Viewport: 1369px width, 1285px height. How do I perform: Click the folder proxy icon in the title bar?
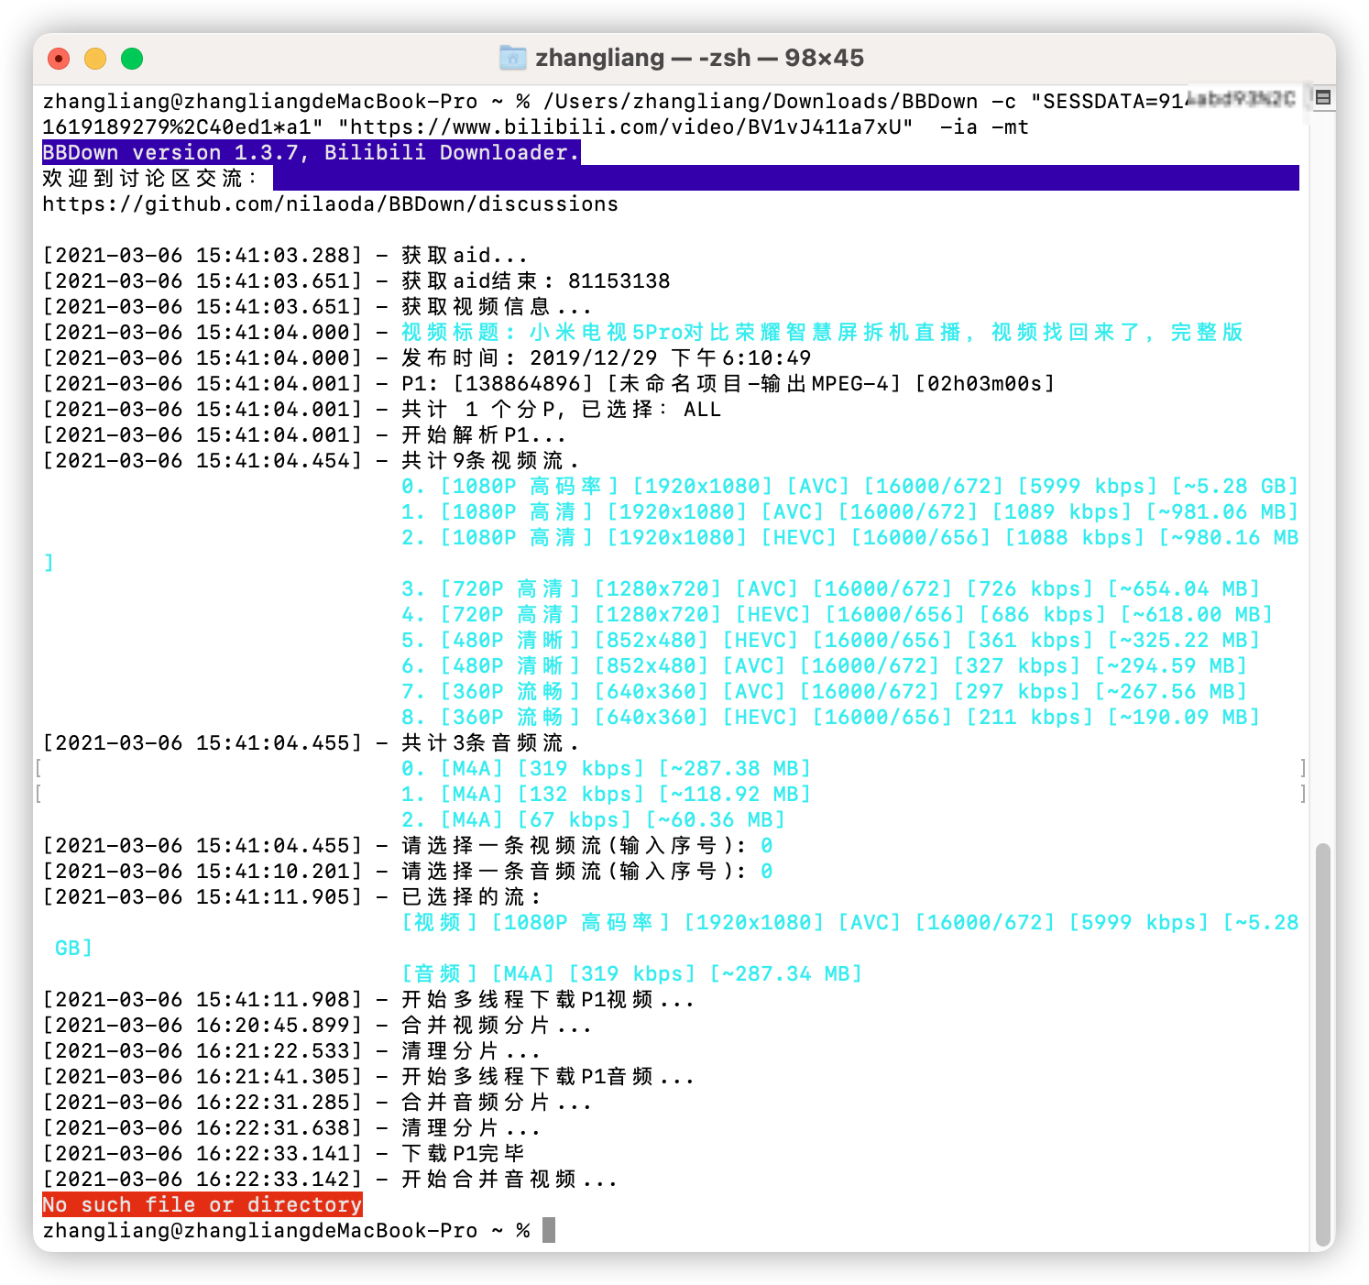[x=512, y=57]
